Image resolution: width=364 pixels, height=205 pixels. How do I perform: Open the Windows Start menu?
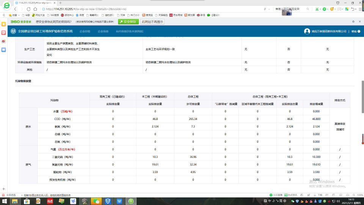pos(4,201)
